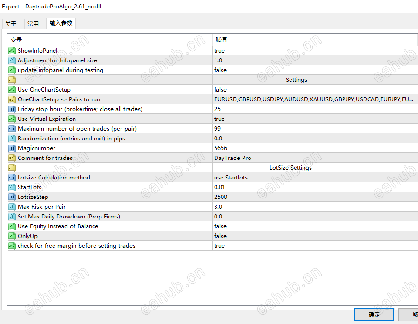418x324 pixels.
Task: Click the 确定 button
Action: (374, 315)
